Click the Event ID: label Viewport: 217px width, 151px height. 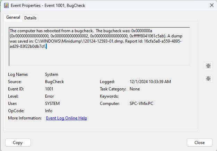point(16,89)
